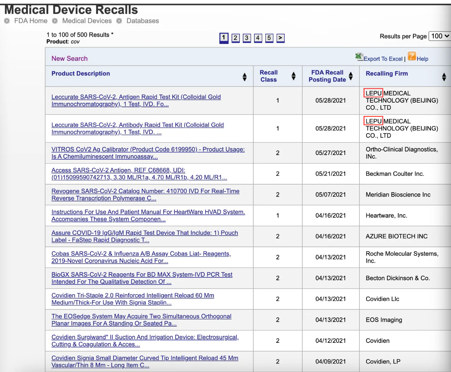Select Ortho-Clinical Diagnostics firm cell
The height and width of the screenshot is (372, 451).
405,153
